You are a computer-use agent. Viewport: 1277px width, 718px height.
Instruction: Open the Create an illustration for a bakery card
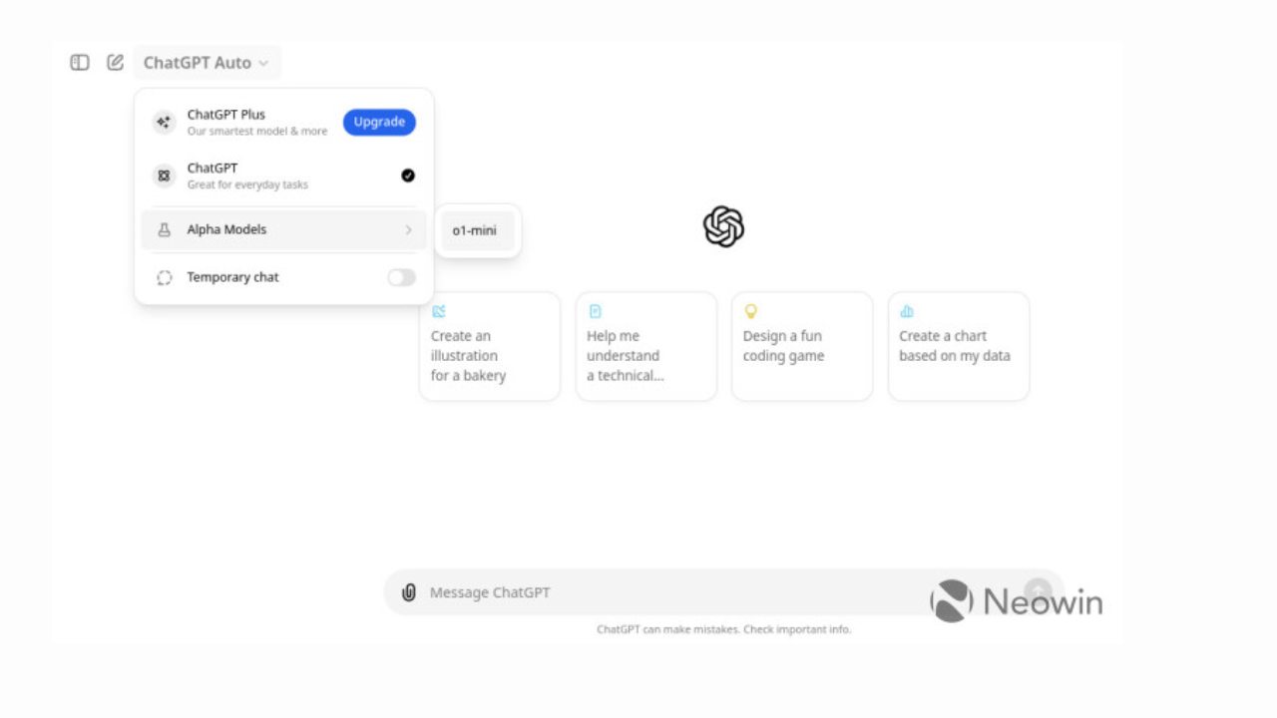point(490,346)
